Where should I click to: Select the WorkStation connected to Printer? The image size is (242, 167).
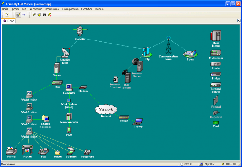[29, 131]
